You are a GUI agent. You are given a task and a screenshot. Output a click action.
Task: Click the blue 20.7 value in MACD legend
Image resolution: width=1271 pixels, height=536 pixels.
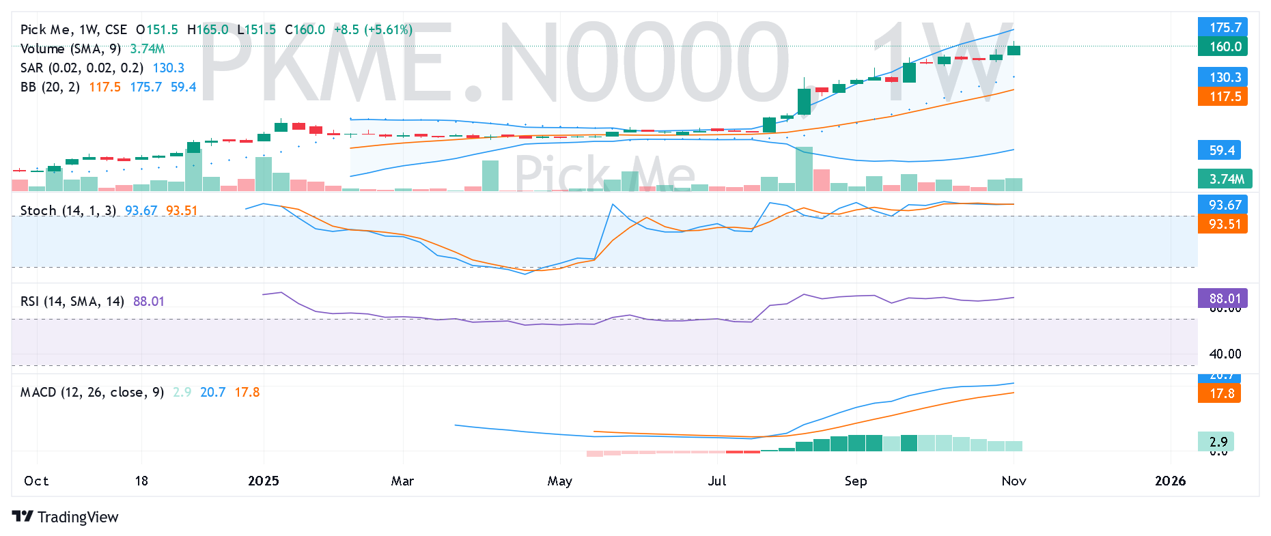point(213,392)
